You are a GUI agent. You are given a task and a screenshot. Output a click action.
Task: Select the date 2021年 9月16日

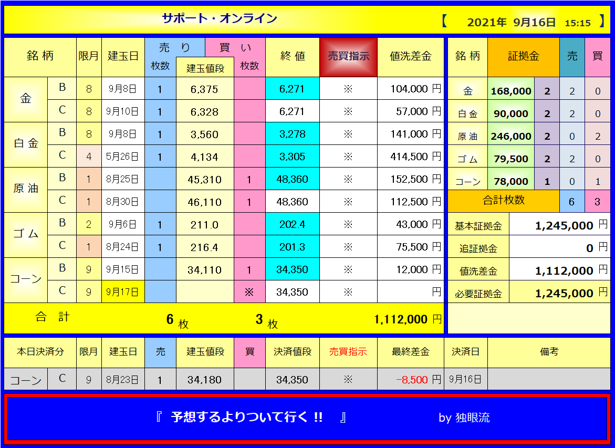click(x=511, y=23)
